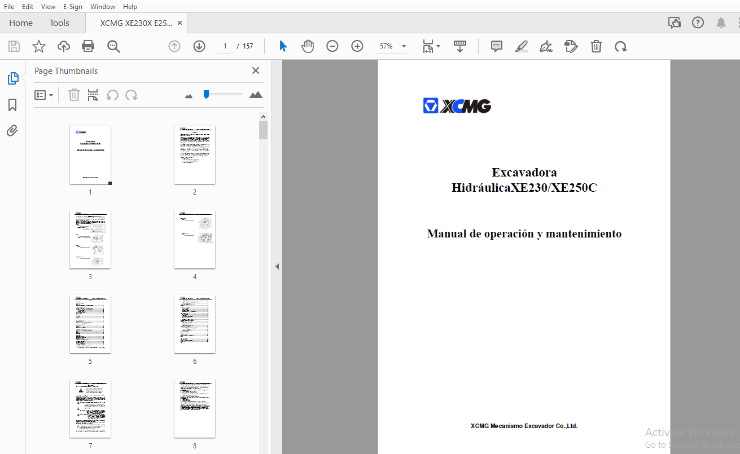Screen dimensions: 740x454
Task: Open Find text magnifier icon
Action: (113, 46)
